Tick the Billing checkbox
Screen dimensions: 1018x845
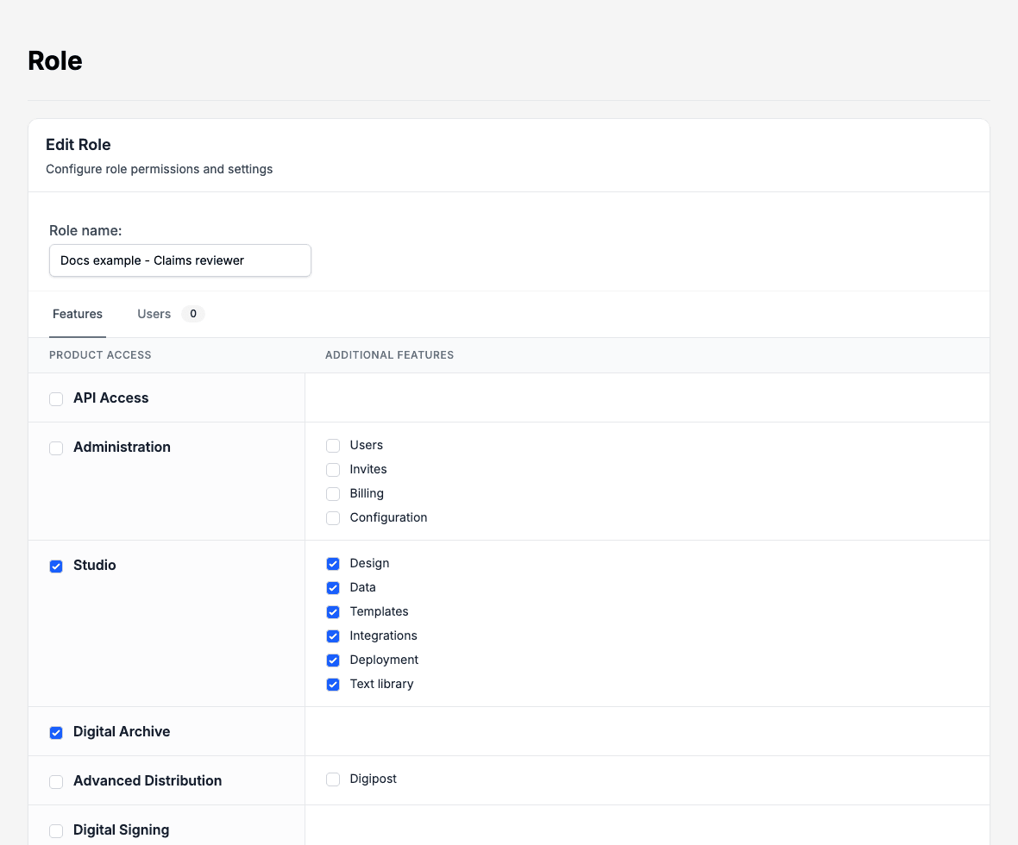[332, 493]
